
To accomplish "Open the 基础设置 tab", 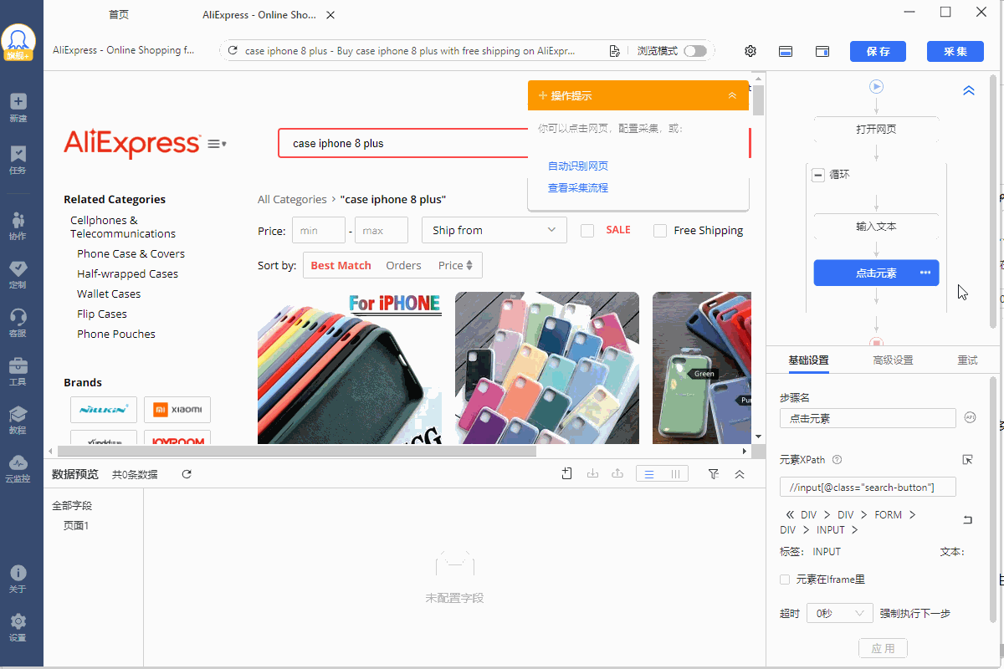I will pyautogui.click(x=808, y=360).
